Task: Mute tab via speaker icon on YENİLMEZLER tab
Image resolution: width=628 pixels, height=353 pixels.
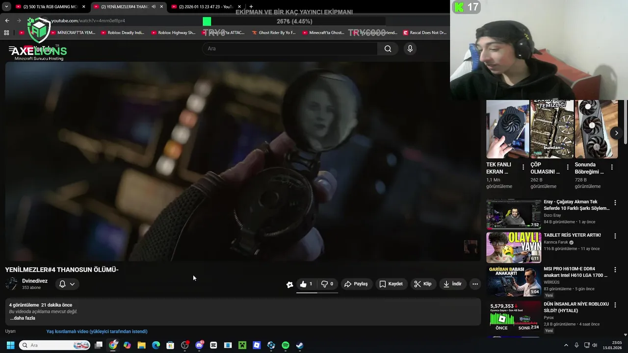Action: click(x=154, y=7)
